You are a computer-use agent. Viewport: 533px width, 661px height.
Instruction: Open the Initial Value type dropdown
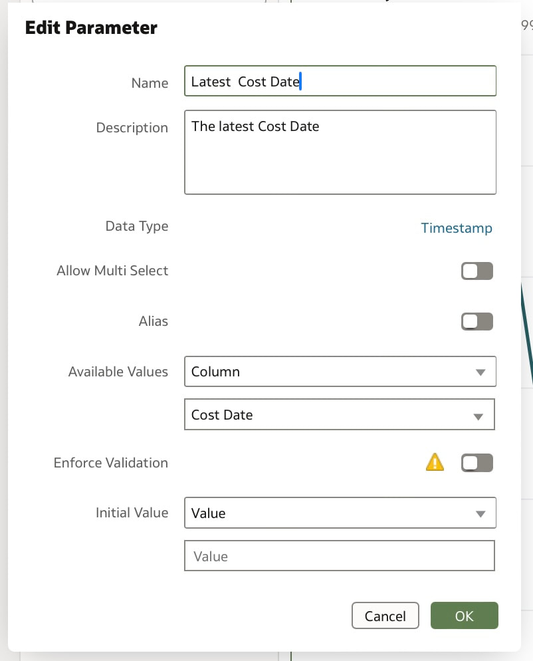point(340,513)
